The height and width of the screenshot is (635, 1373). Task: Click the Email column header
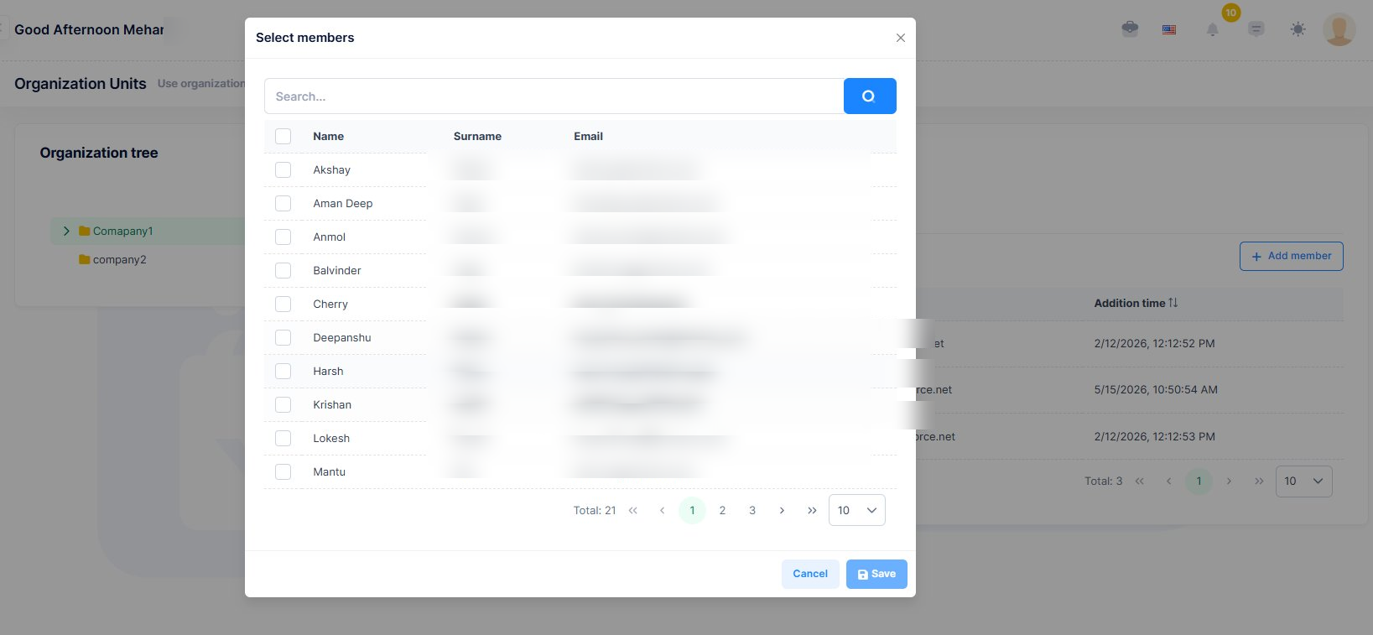(x=588, y=136)
